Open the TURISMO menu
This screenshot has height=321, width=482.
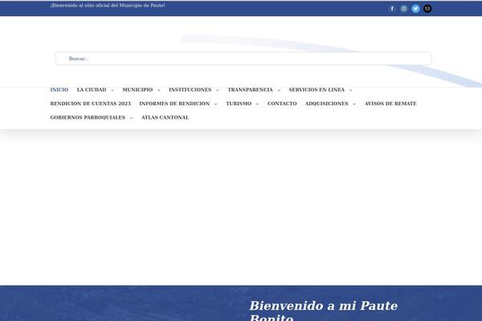(239, 104)
